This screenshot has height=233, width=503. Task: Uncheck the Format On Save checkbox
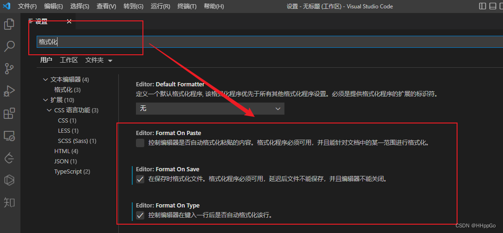coord(140,179)
